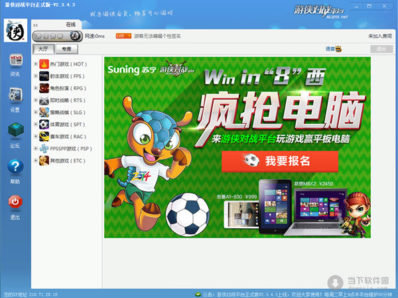Open the 帮助 help question mark icon
This screenshot has height=298, width=398.
click(x=15, y=166)
